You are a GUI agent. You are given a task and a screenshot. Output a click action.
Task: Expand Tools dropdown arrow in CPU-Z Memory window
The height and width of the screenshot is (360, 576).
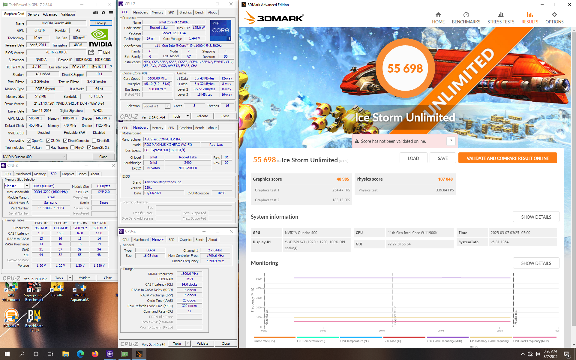(188, 343)
